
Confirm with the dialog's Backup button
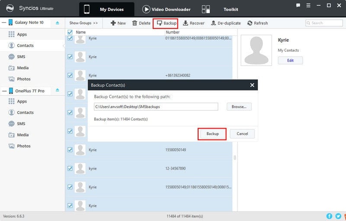[212, 134]
